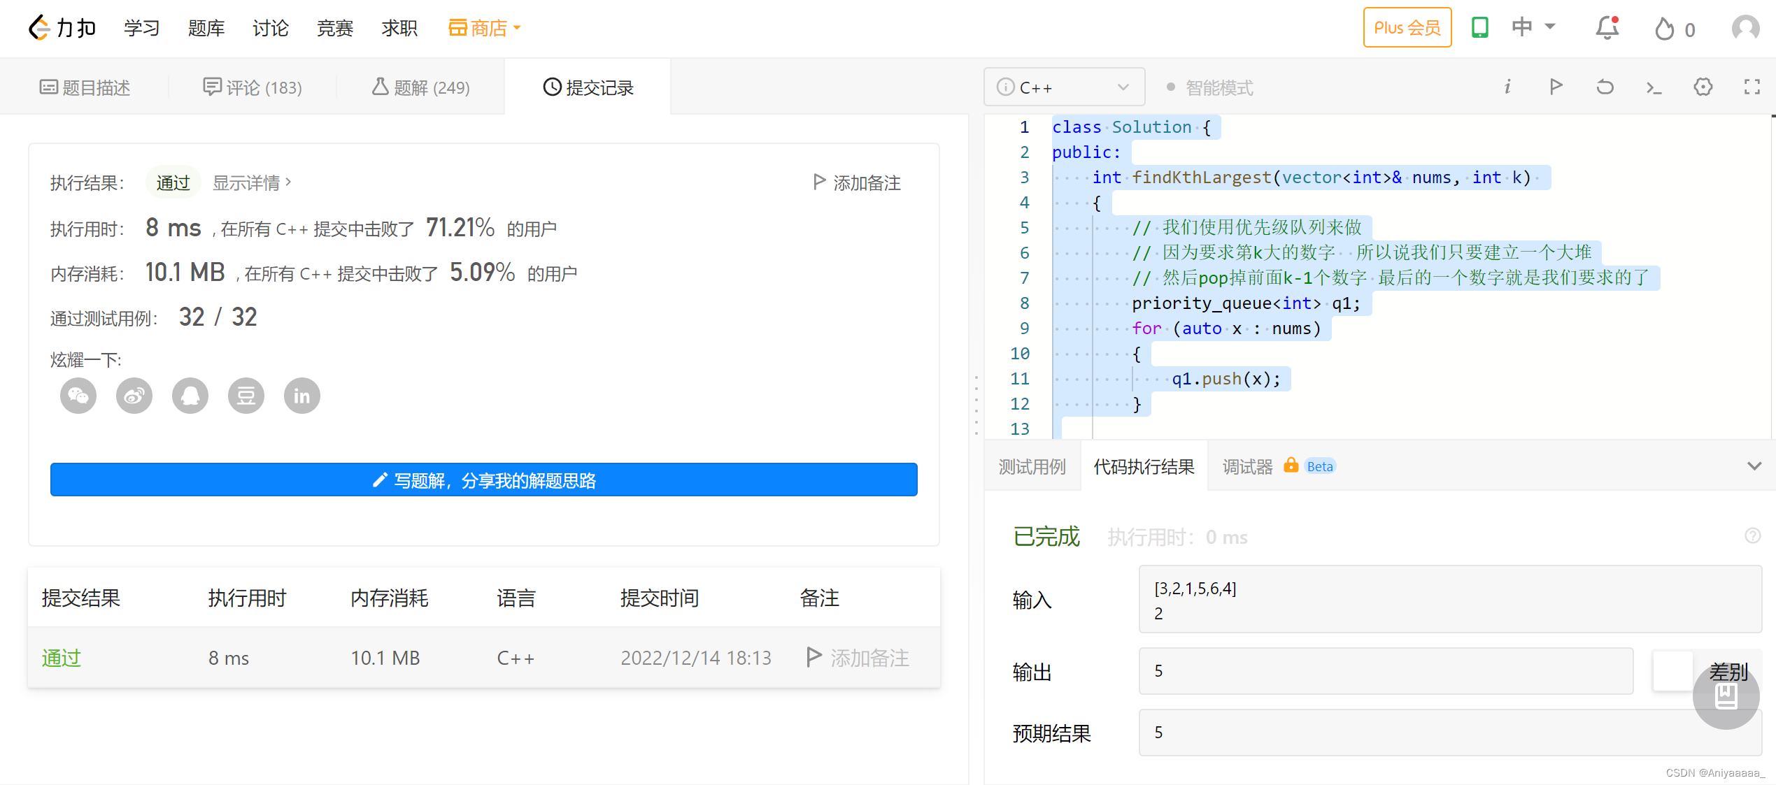Click the 内存消耗 column header
1776x785 pixels.
pos(390,598)
